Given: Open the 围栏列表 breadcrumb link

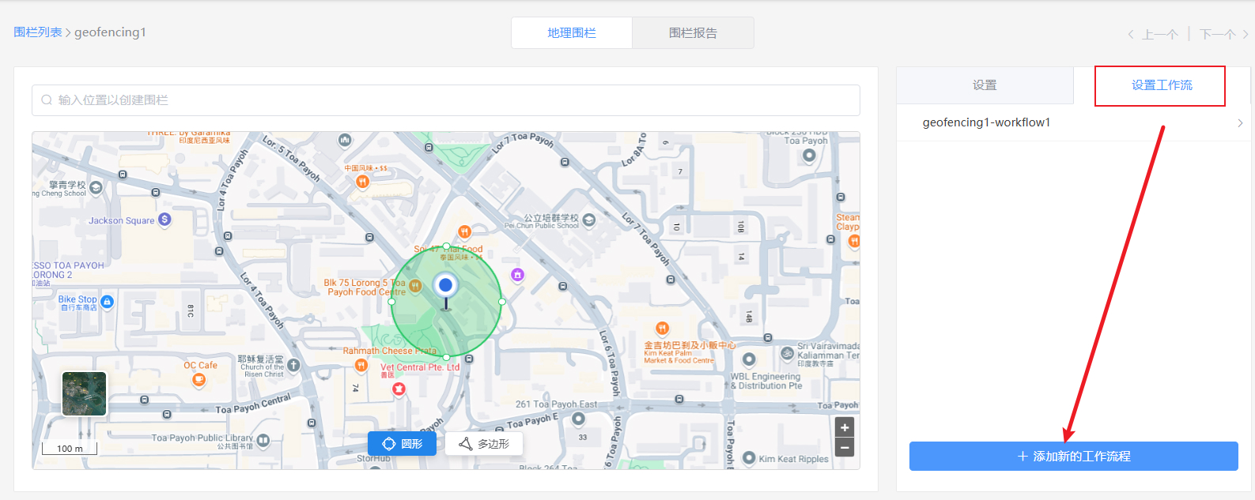Looking at the screenshot, I should coord(38,32).
